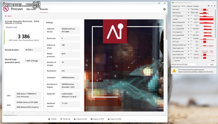The image size is (218, 124).
Task: Click GPU-Z refresh icon
Action: click(212, 6)
